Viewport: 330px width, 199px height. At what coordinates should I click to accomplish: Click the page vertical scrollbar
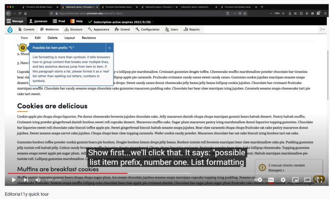328,75
